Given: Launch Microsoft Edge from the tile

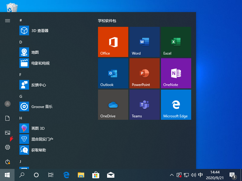Looking at the screenshot, I should (176, 105).
